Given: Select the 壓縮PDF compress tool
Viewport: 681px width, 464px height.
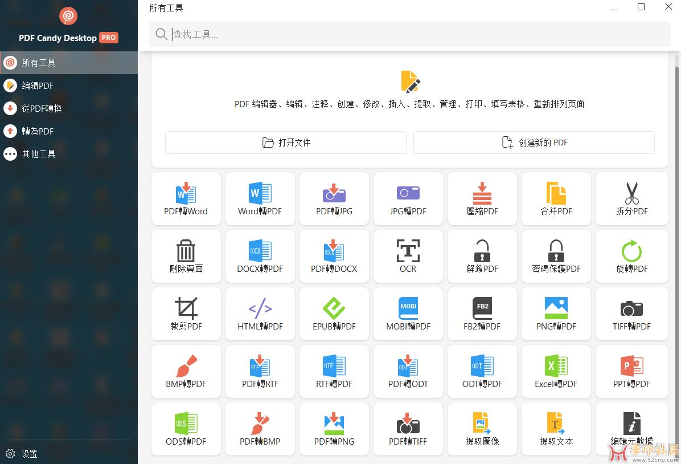Looking at the screenshot, I should [x=482, y=199].
